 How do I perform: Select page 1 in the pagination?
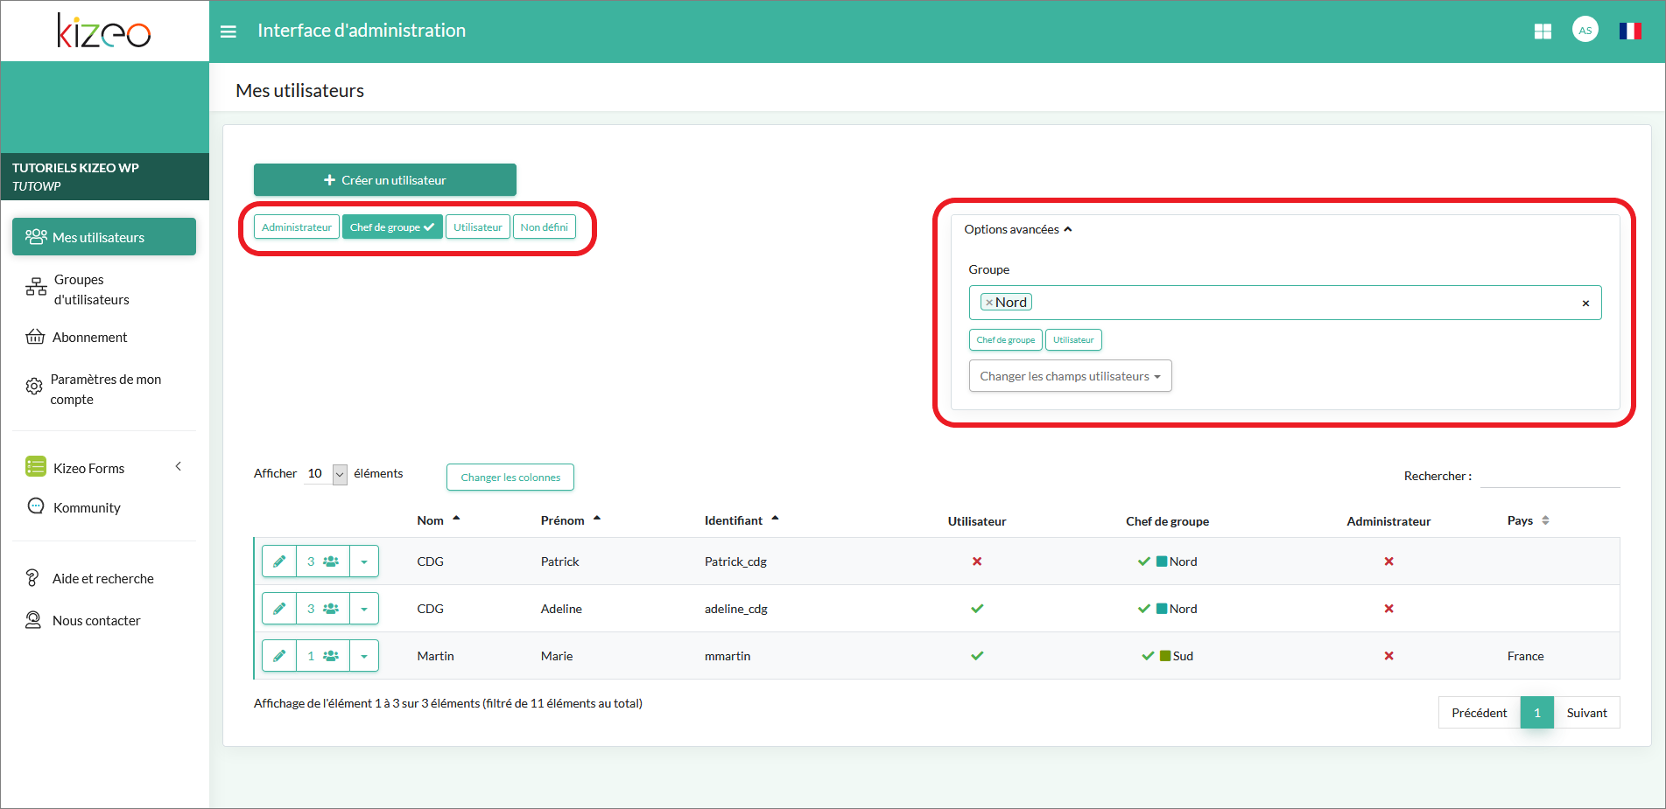[1537, 713]
